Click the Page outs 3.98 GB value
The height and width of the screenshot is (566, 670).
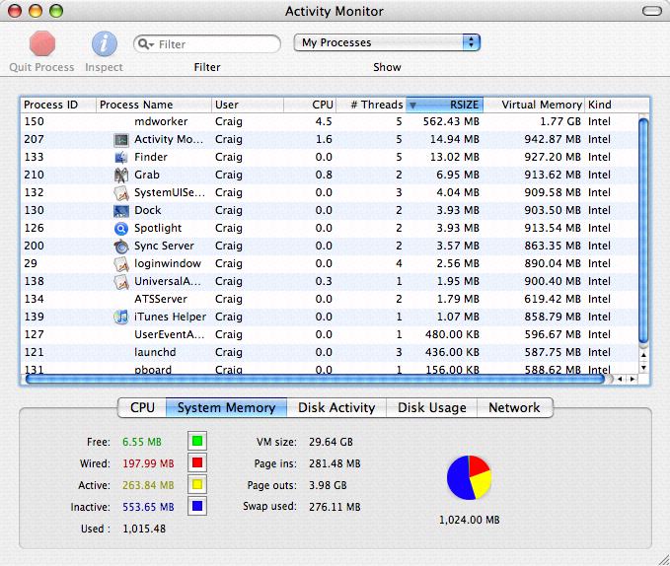328,485
